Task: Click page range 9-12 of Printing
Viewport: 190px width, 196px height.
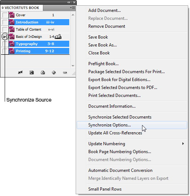Action: click(50, 51)
